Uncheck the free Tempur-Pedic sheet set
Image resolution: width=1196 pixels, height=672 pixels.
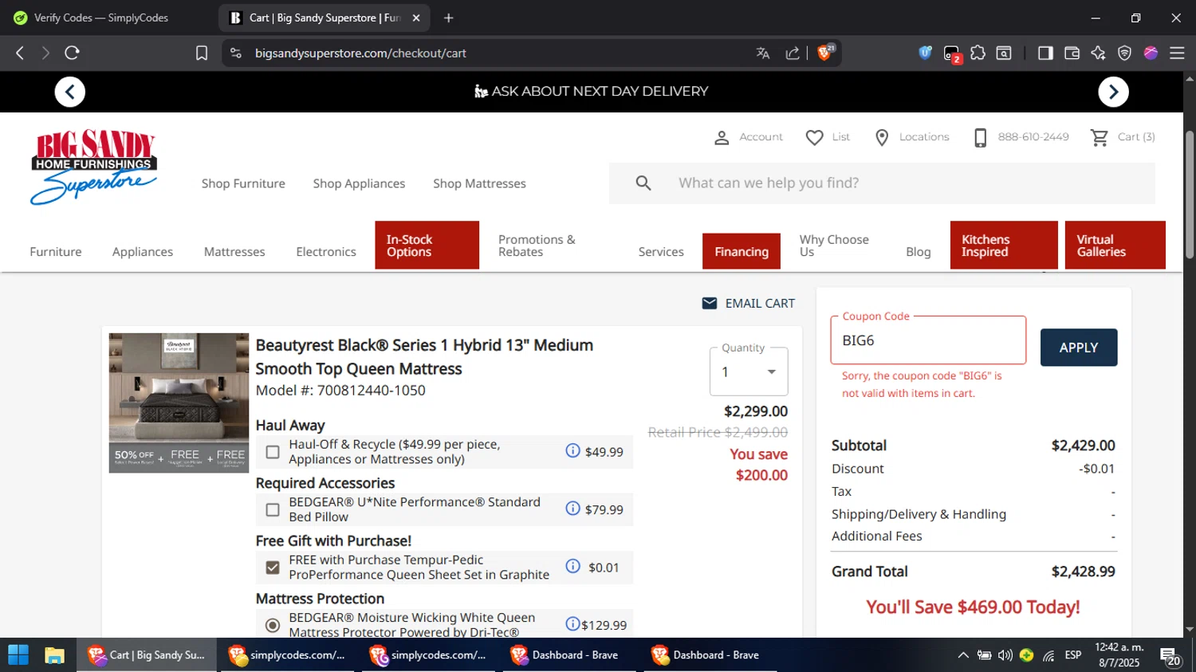click(x=273, y=568)
